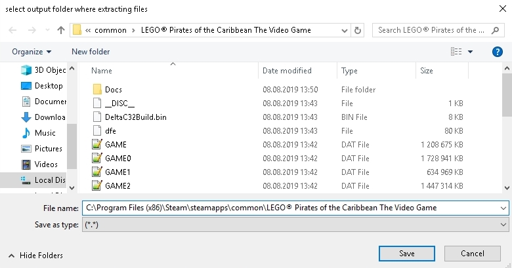Viewport: 512px width, 268px height.
Task: Click the Up to parent folder arrow
Action: click(61, 30)
